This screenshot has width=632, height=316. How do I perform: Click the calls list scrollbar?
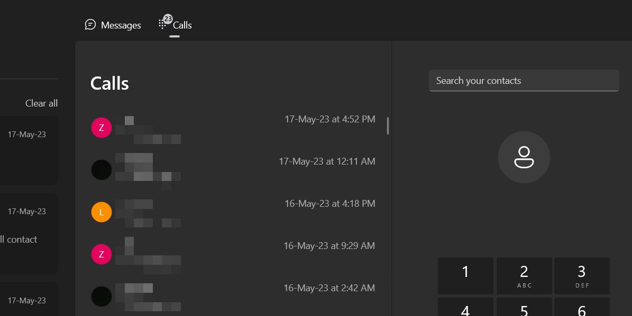(x=388, y=126)
